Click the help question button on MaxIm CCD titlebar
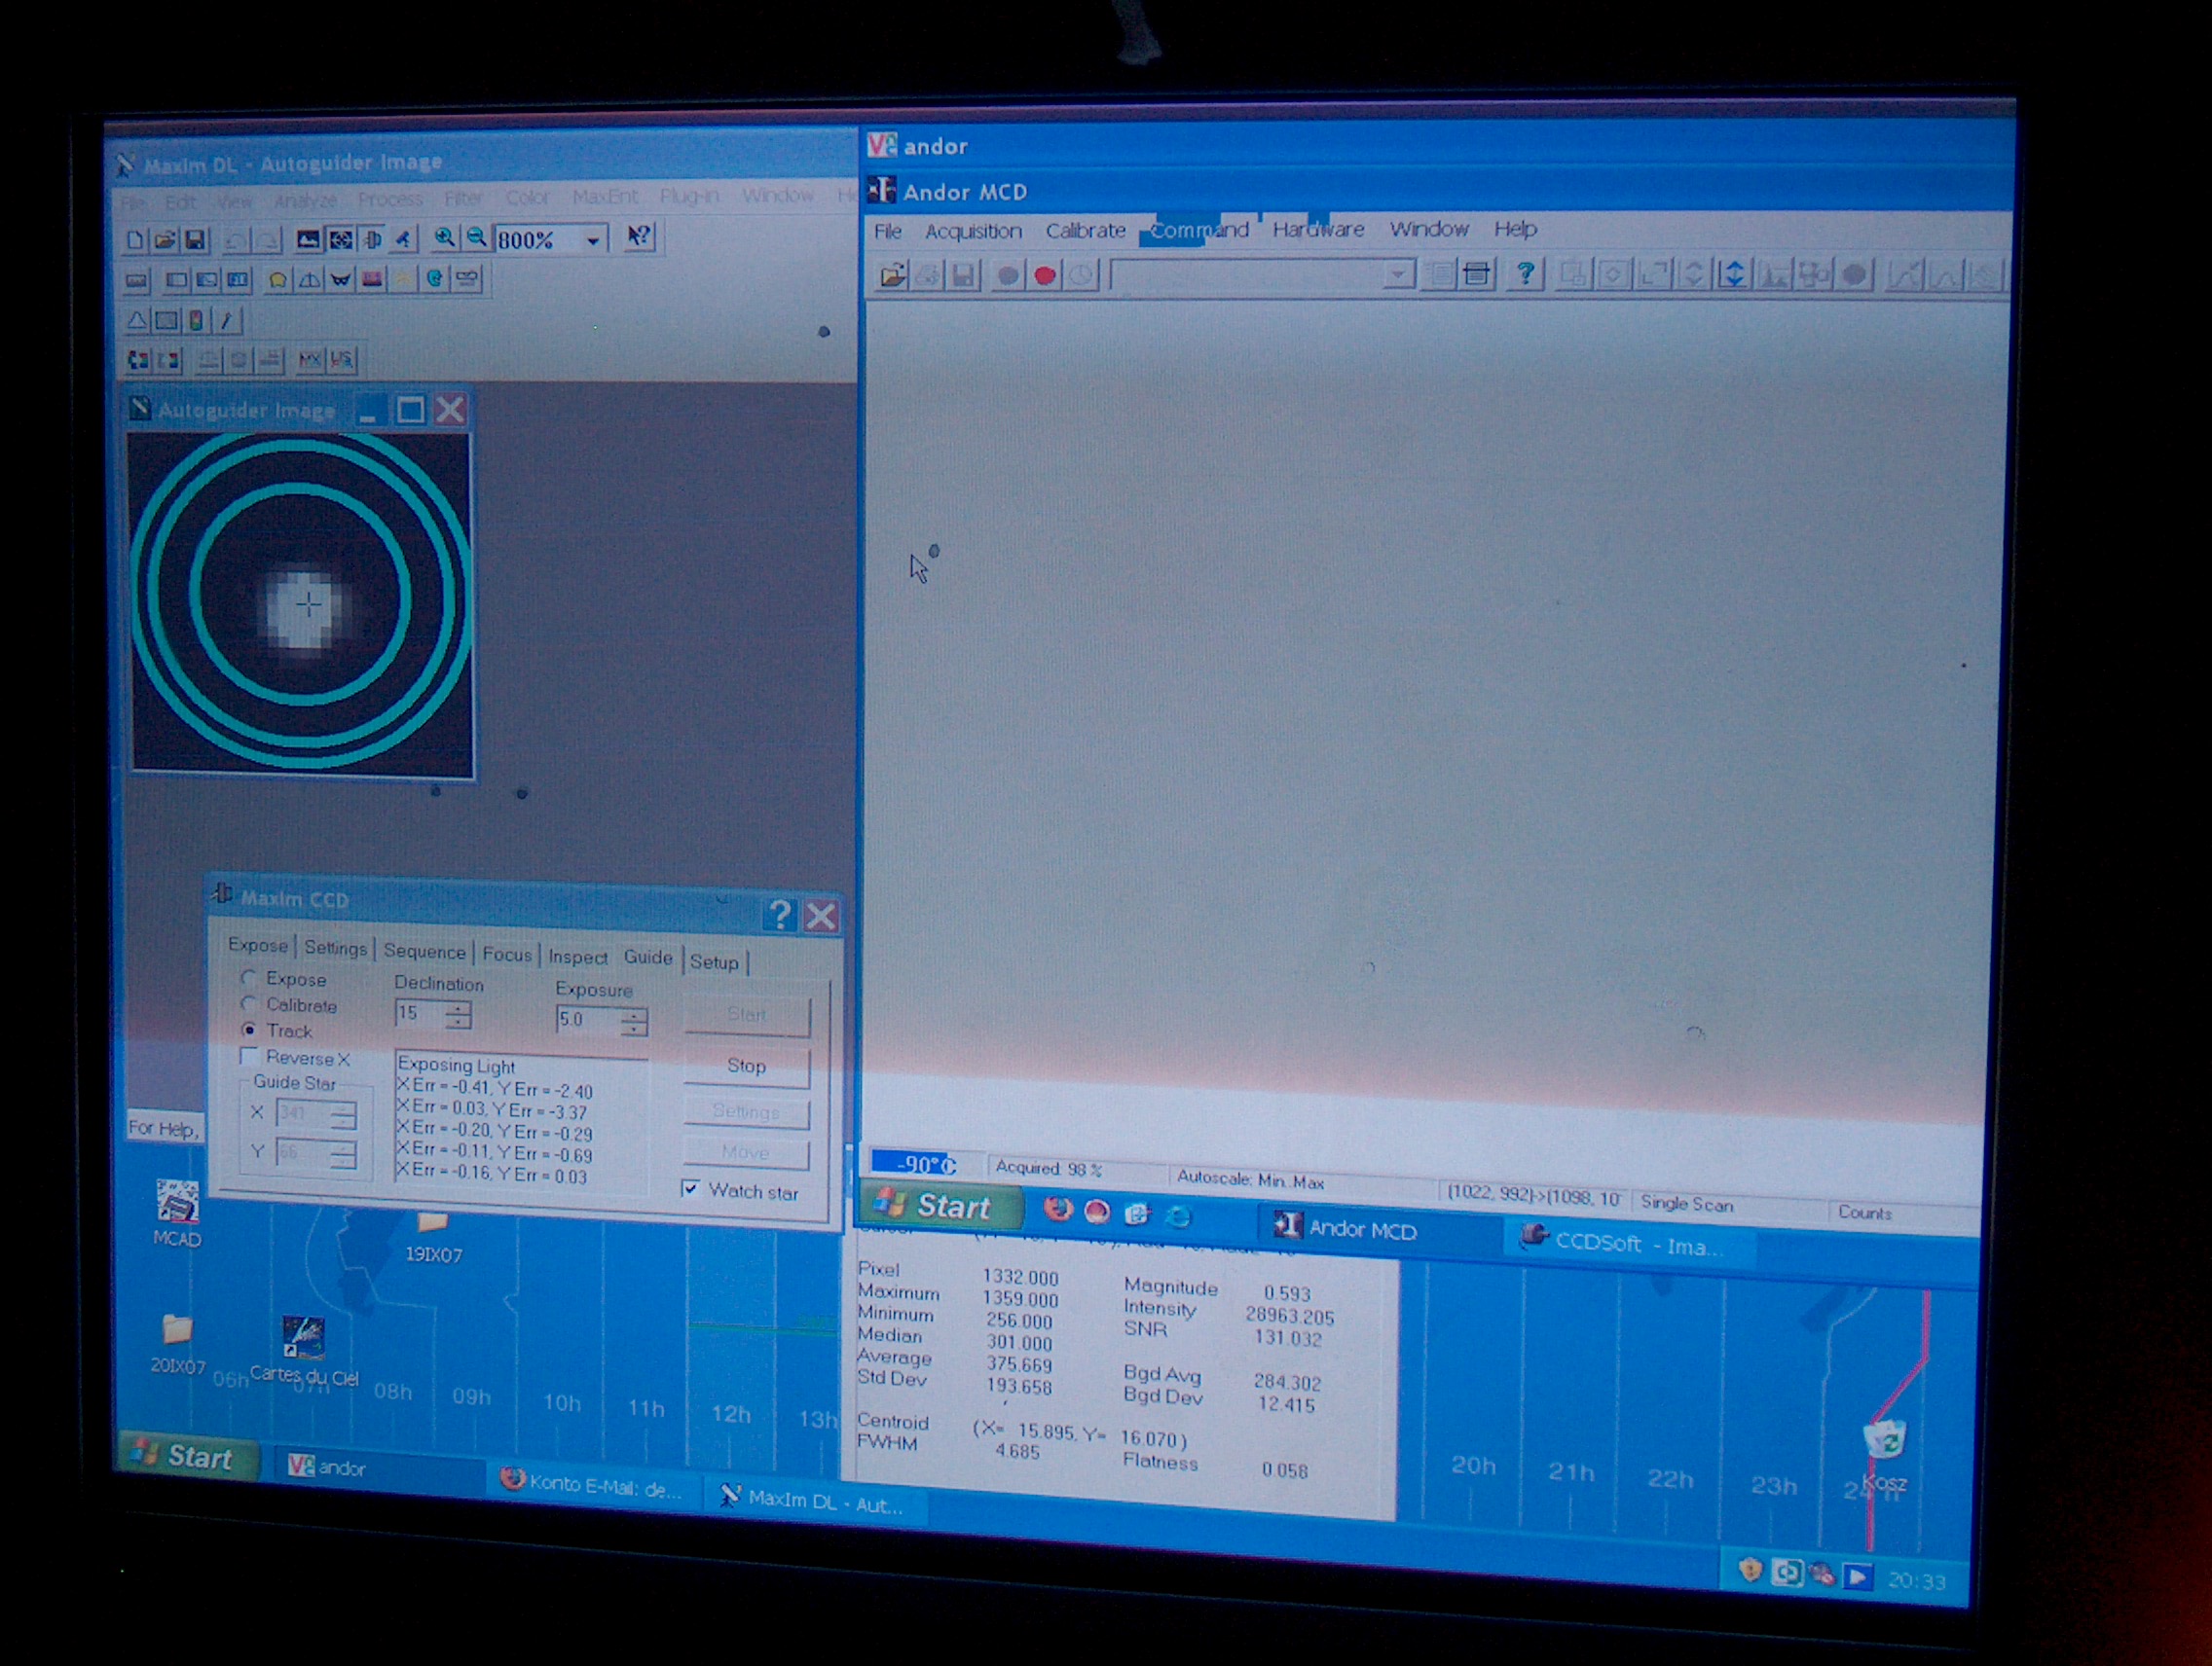Image resolution: width=2212 pixels, height=1666 pixels. click(x=780, y=914)
